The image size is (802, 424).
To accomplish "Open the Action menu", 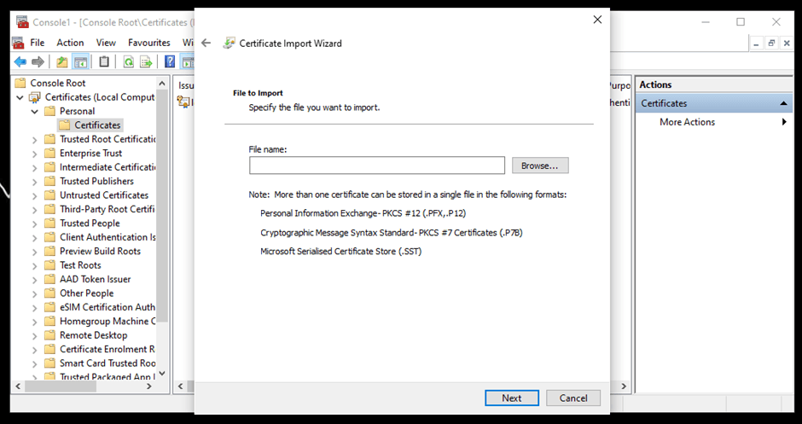I will (x=70, y=43).
